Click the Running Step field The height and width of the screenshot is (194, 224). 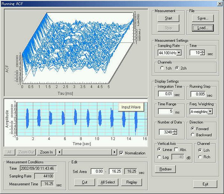[x=198, y=94]
